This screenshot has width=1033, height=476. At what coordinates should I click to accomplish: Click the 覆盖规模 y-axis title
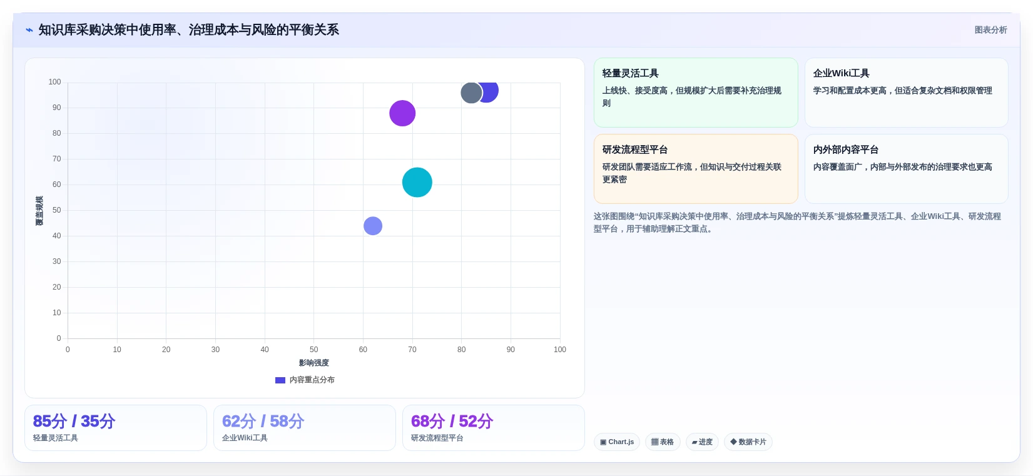click(39, 211)
